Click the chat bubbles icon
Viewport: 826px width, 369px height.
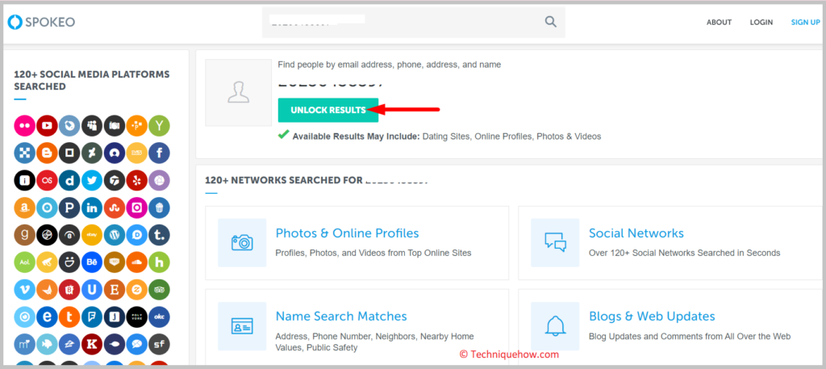555,242
